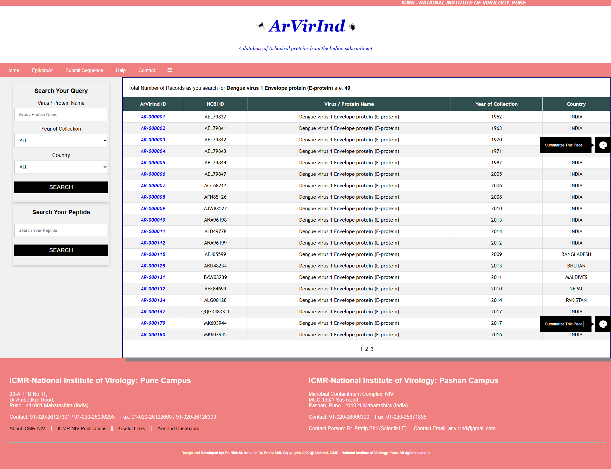Click lower Summarize This Page chat icon
The height and width of the screenshot is (469, 611).
point(603,324)
